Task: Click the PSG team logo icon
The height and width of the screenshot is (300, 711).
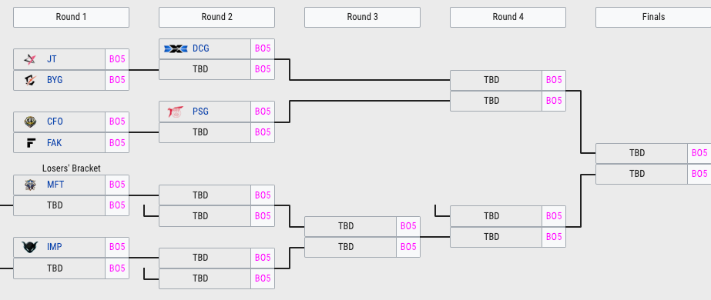Action: pos(176,112)
